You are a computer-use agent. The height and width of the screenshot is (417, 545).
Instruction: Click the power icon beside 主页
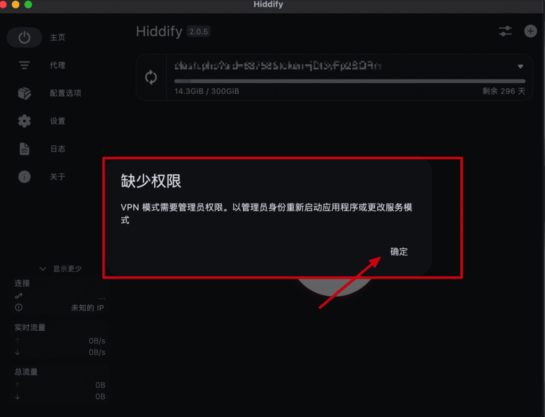(24, 37)
